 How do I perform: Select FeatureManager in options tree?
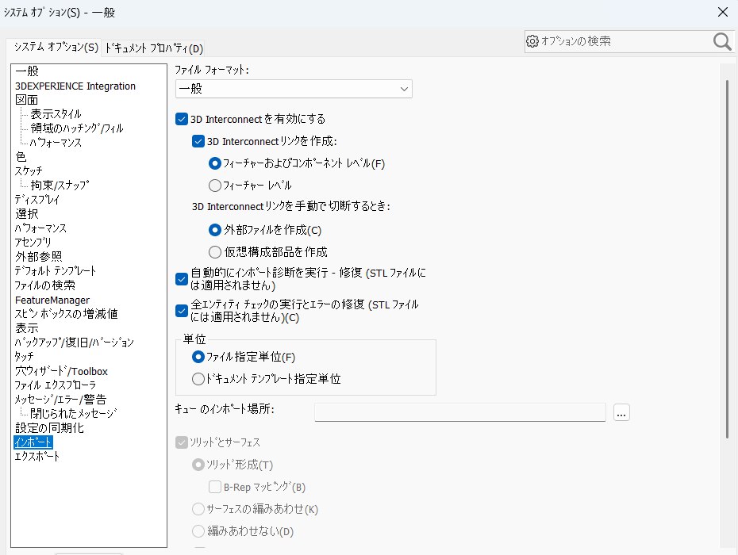[52, 300]
